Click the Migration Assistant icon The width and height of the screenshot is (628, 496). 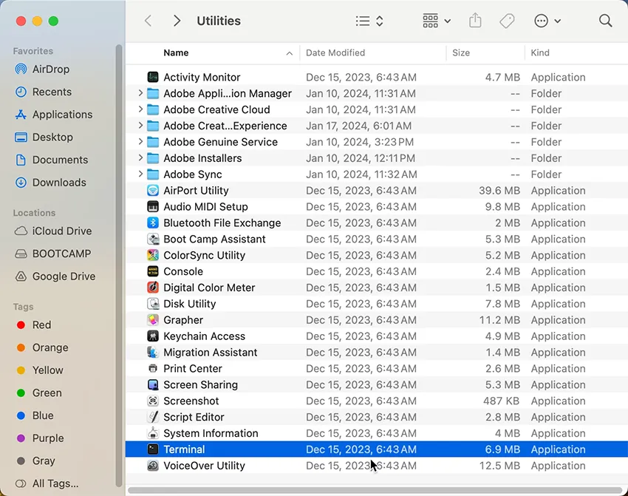coord(153,352)
